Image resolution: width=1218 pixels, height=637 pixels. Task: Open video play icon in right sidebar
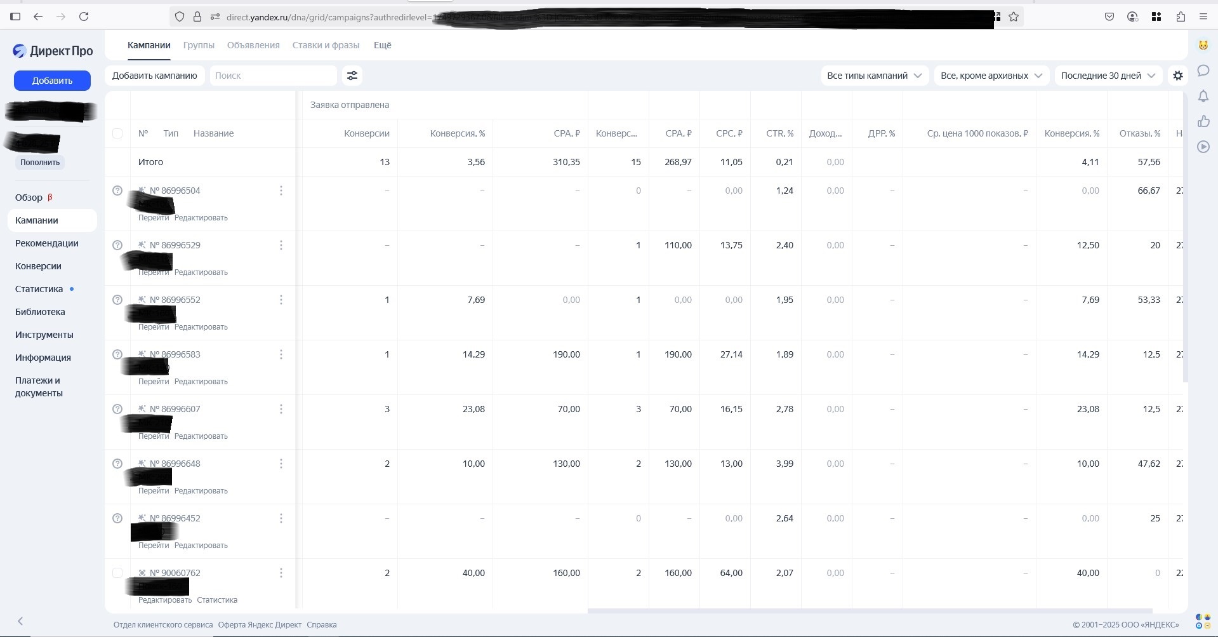pyautogui.click(x=1203, y=147)
